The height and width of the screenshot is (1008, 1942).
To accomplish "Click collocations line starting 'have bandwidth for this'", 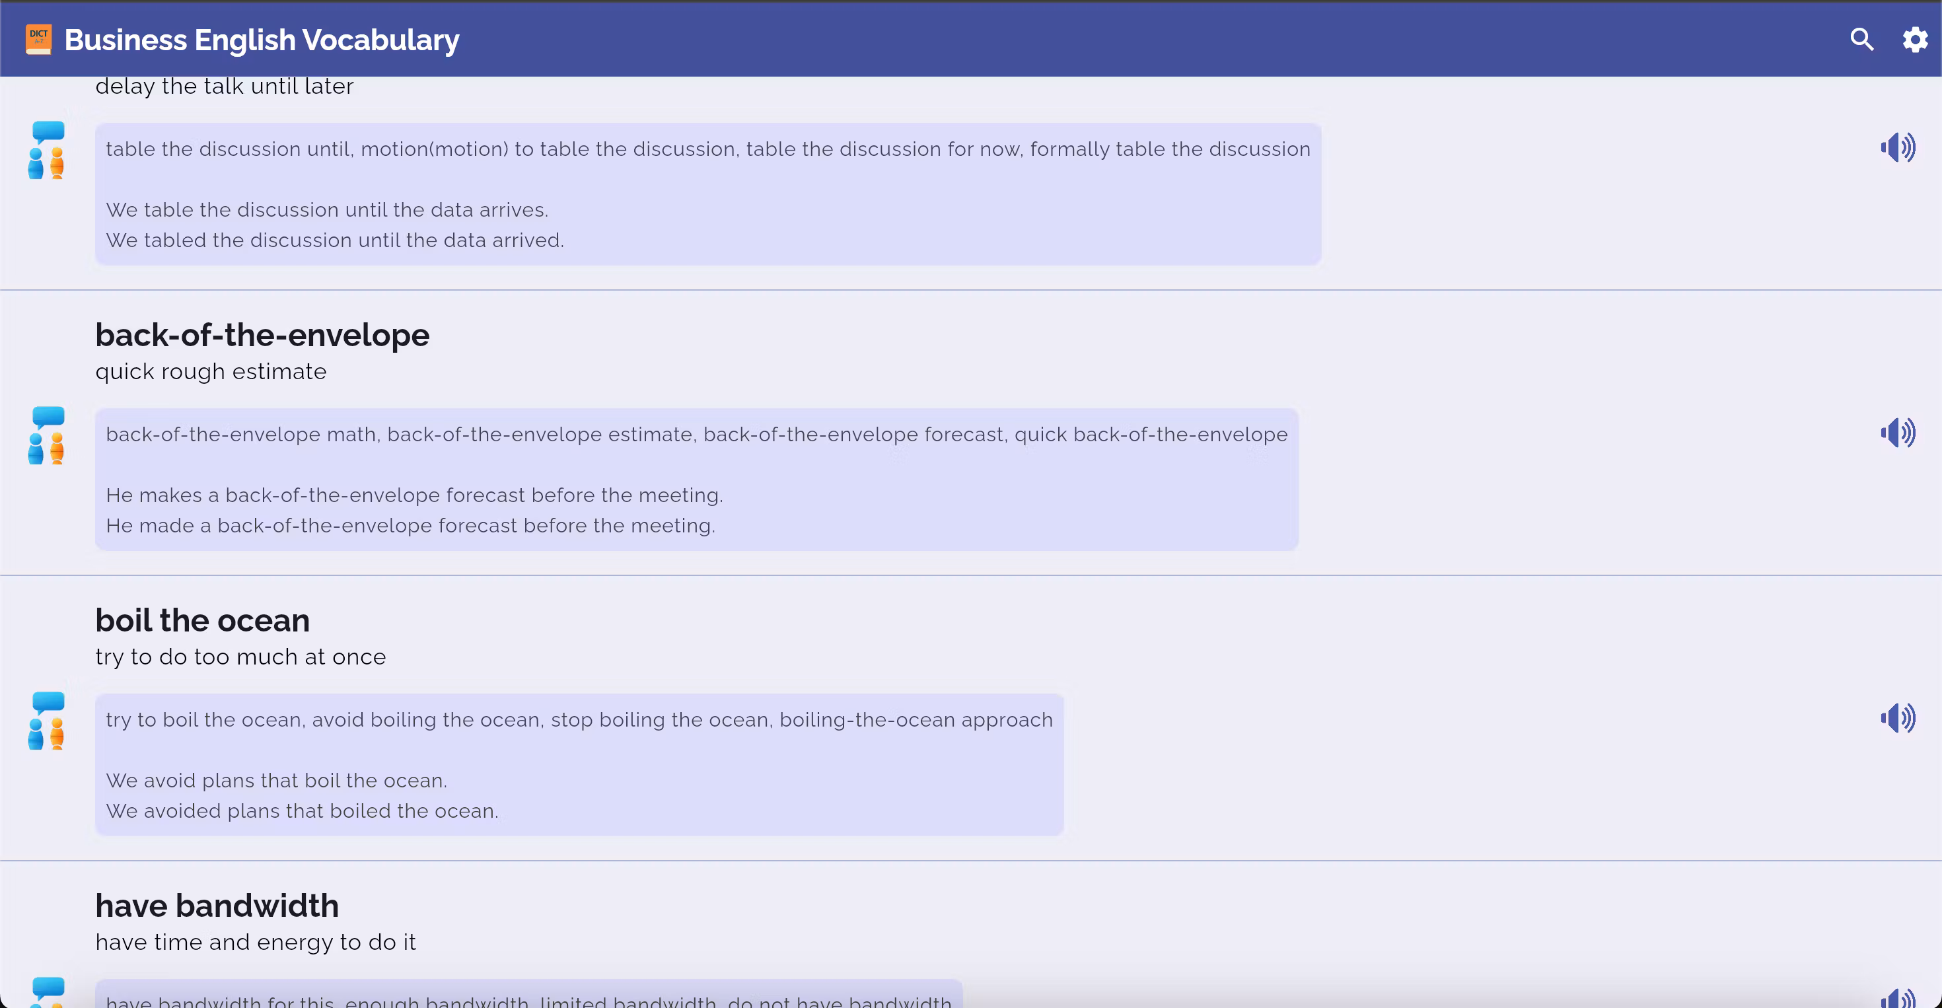I will click(528, 1001).
